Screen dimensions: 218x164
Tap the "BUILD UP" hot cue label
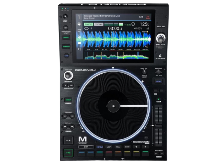point(137,50)
